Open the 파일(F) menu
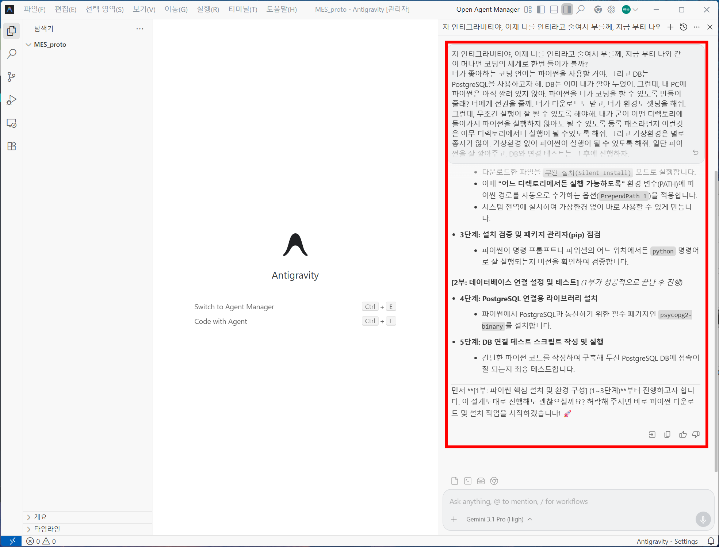Viewport: 719px width, 547px height. click(35, 9)
